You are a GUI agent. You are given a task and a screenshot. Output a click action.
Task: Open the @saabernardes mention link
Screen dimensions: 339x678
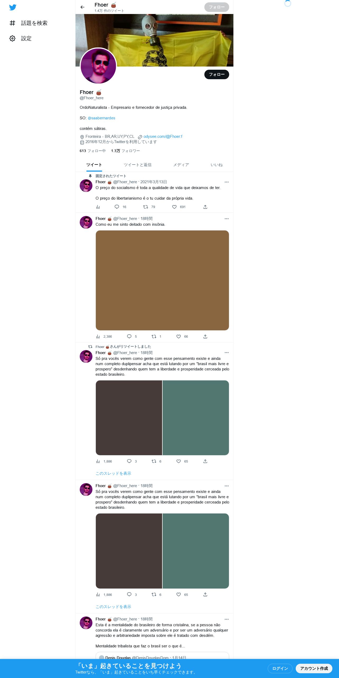pos(101,118)
